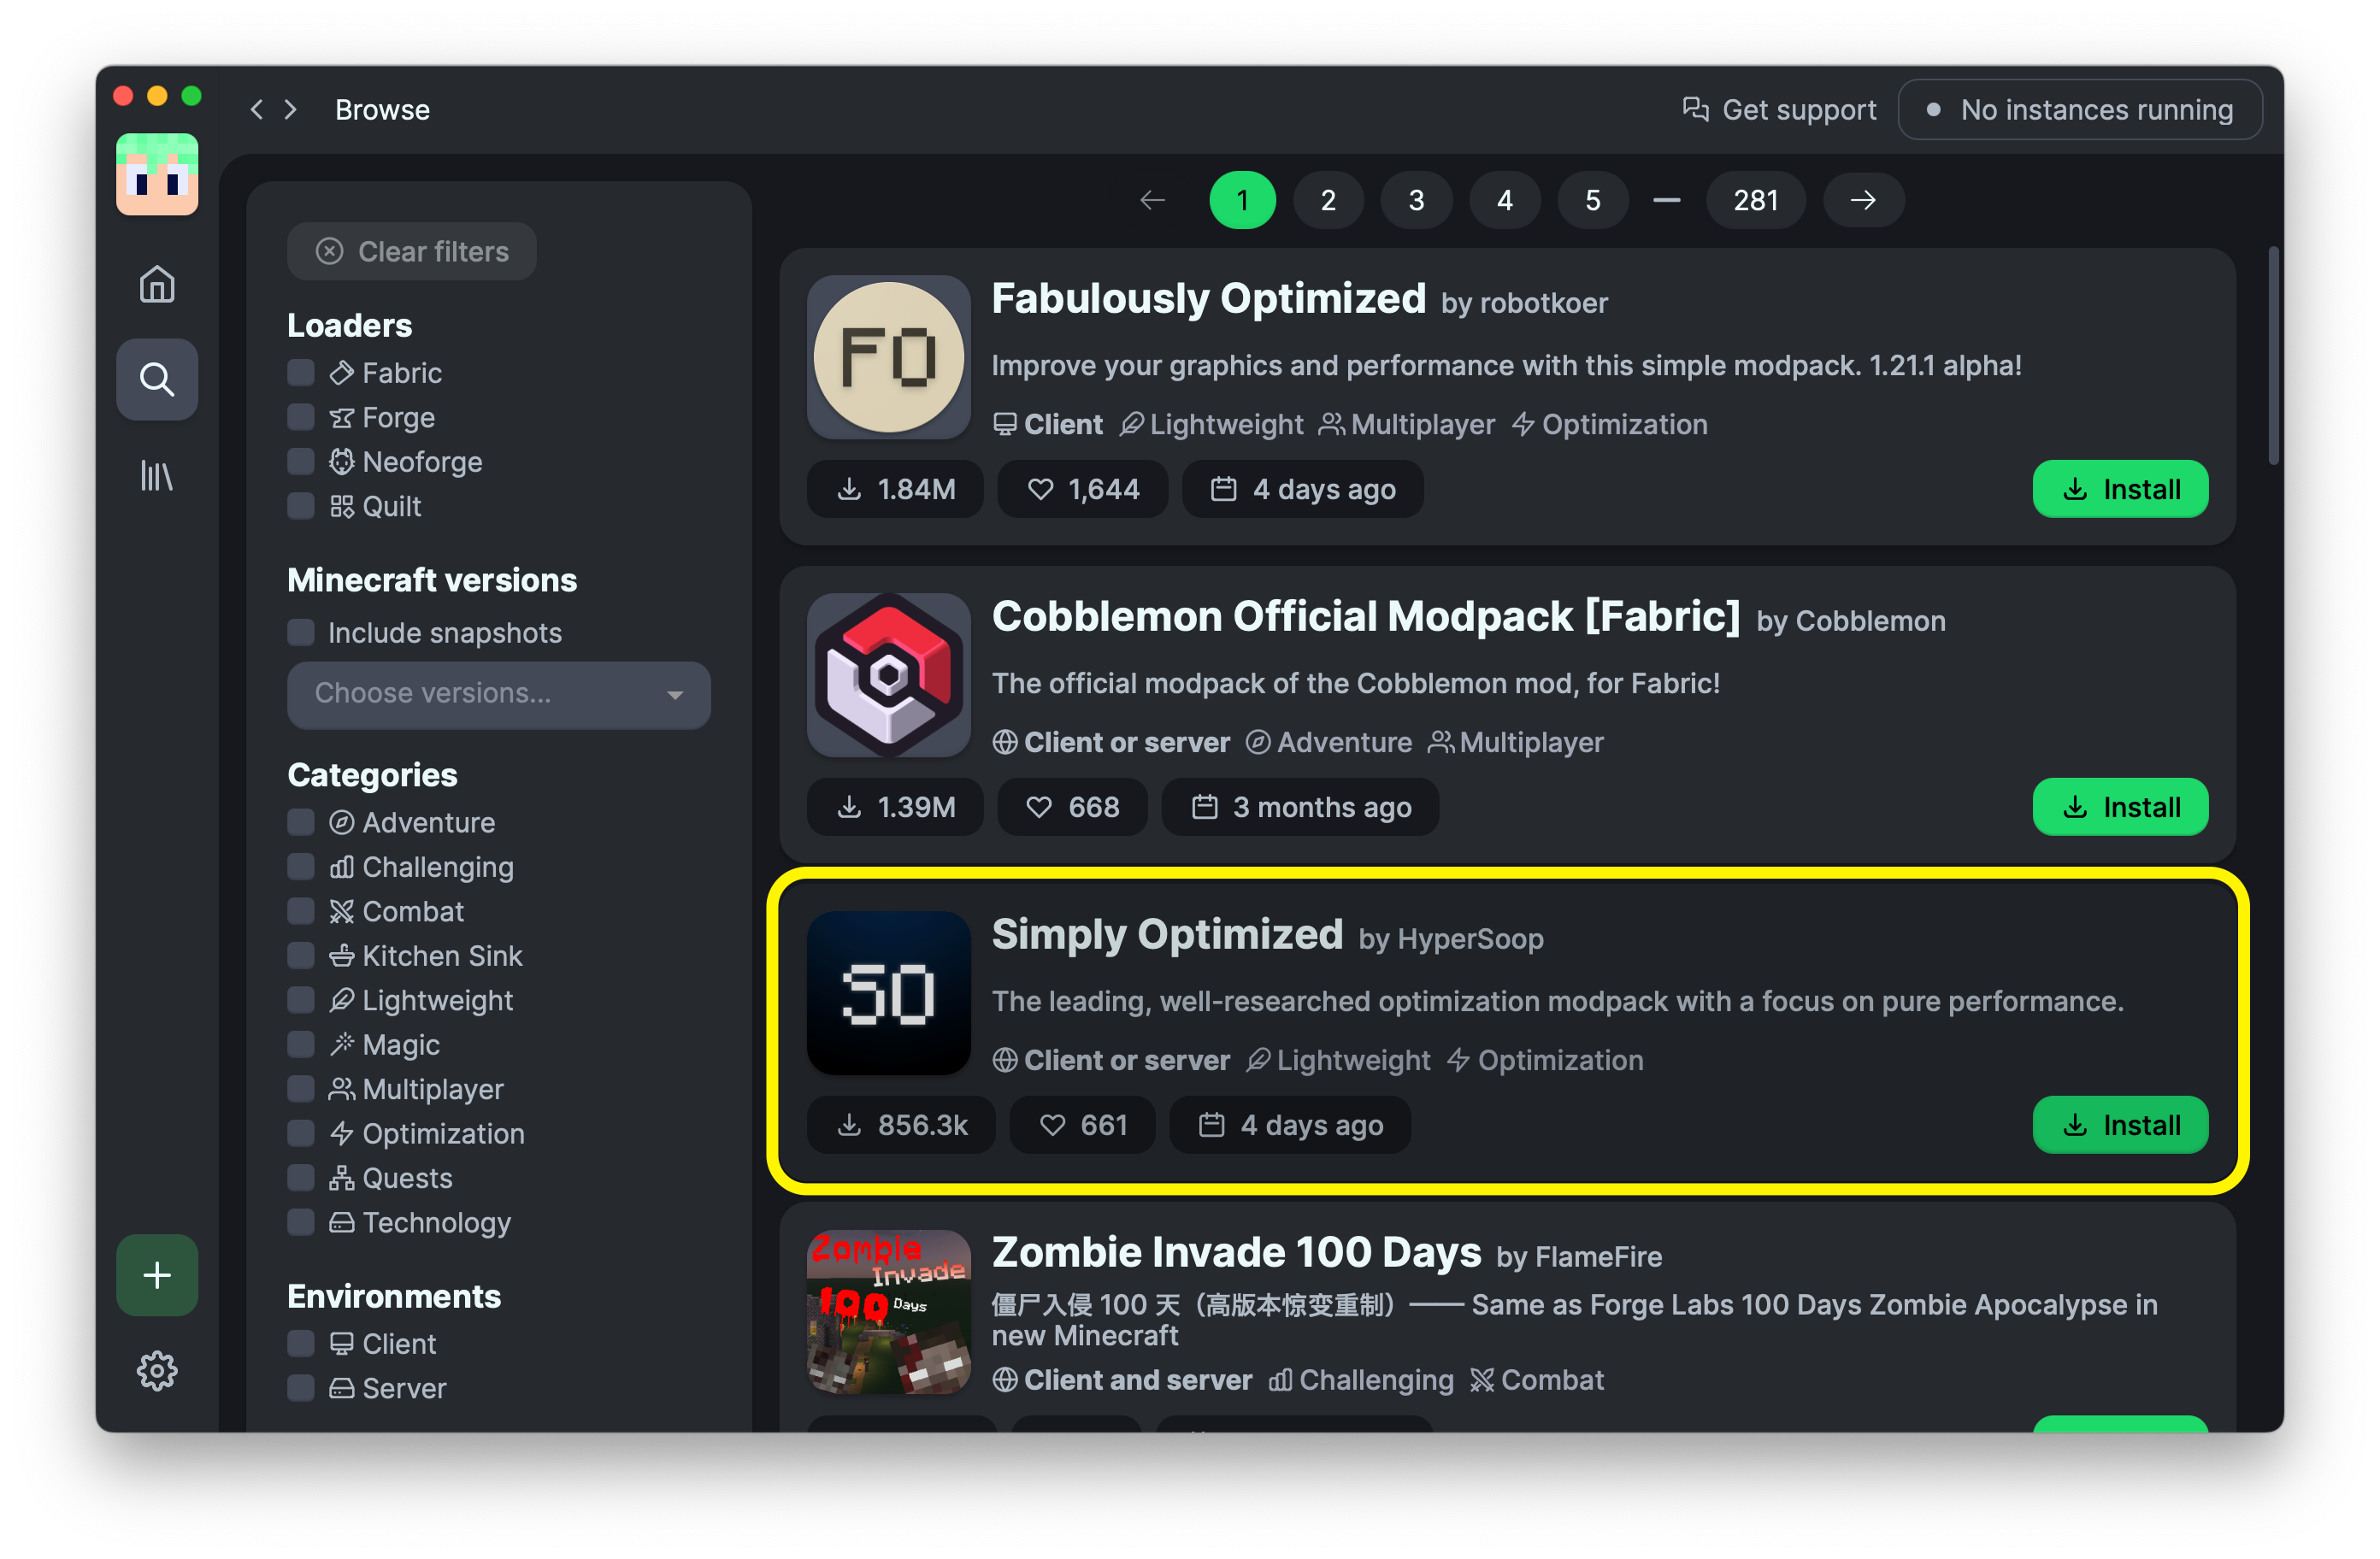
Task: Open the Library sidebar icon
Action: [157, 475]
